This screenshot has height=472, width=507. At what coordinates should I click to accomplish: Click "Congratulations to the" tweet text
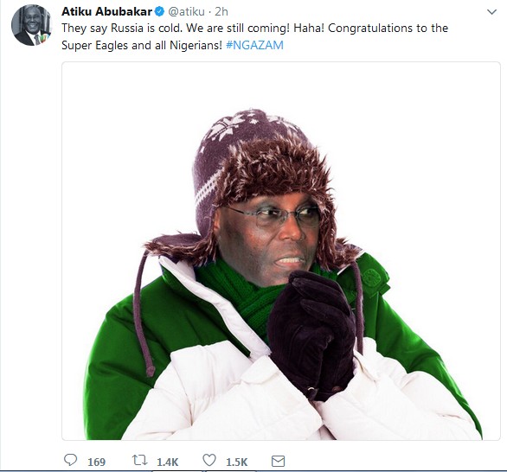(388, 29)
